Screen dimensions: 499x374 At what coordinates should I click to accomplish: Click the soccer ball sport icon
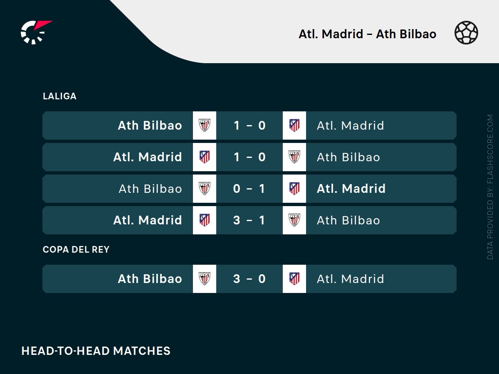466,33
